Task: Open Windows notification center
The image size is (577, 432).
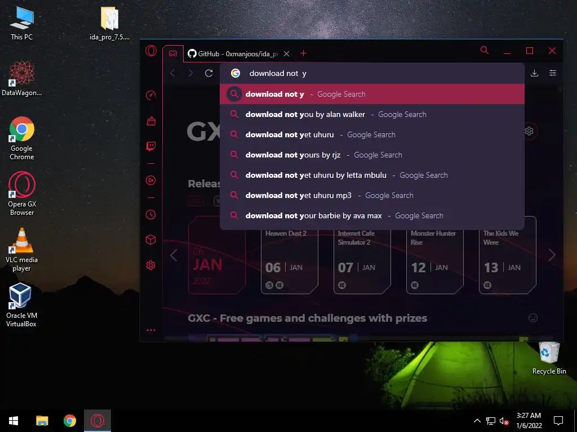Action: tap(558, 421)
